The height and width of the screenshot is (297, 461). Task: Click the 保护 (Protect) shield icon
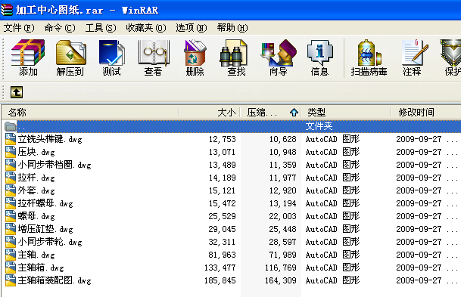click(x=450, y=53)
